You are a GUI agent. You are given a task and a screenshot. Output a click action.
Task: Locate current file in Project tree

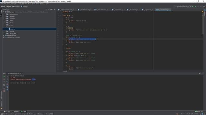click(x=46, y=10)
